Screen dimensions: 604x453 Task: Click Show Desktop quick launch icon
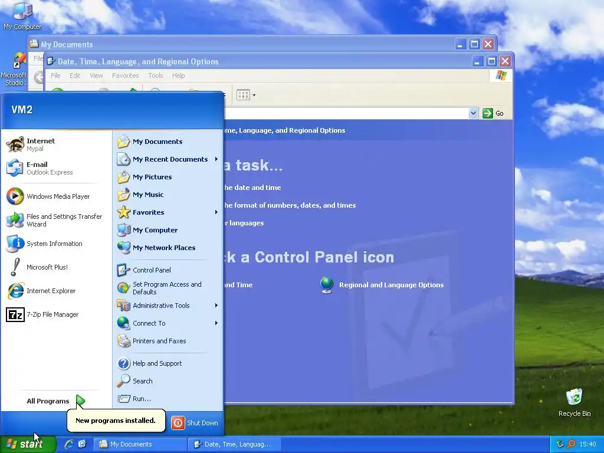point(83,444)
